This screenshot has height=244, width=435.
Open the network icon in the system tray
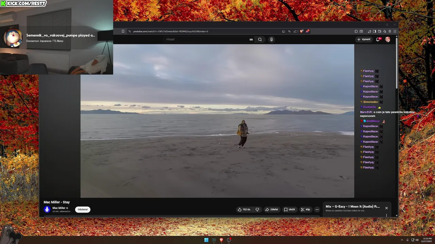point(413,240)
